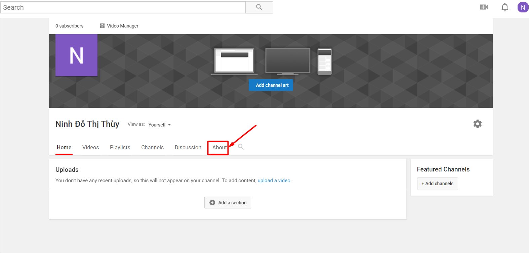Click the channel search magnifier beside About

241,147
